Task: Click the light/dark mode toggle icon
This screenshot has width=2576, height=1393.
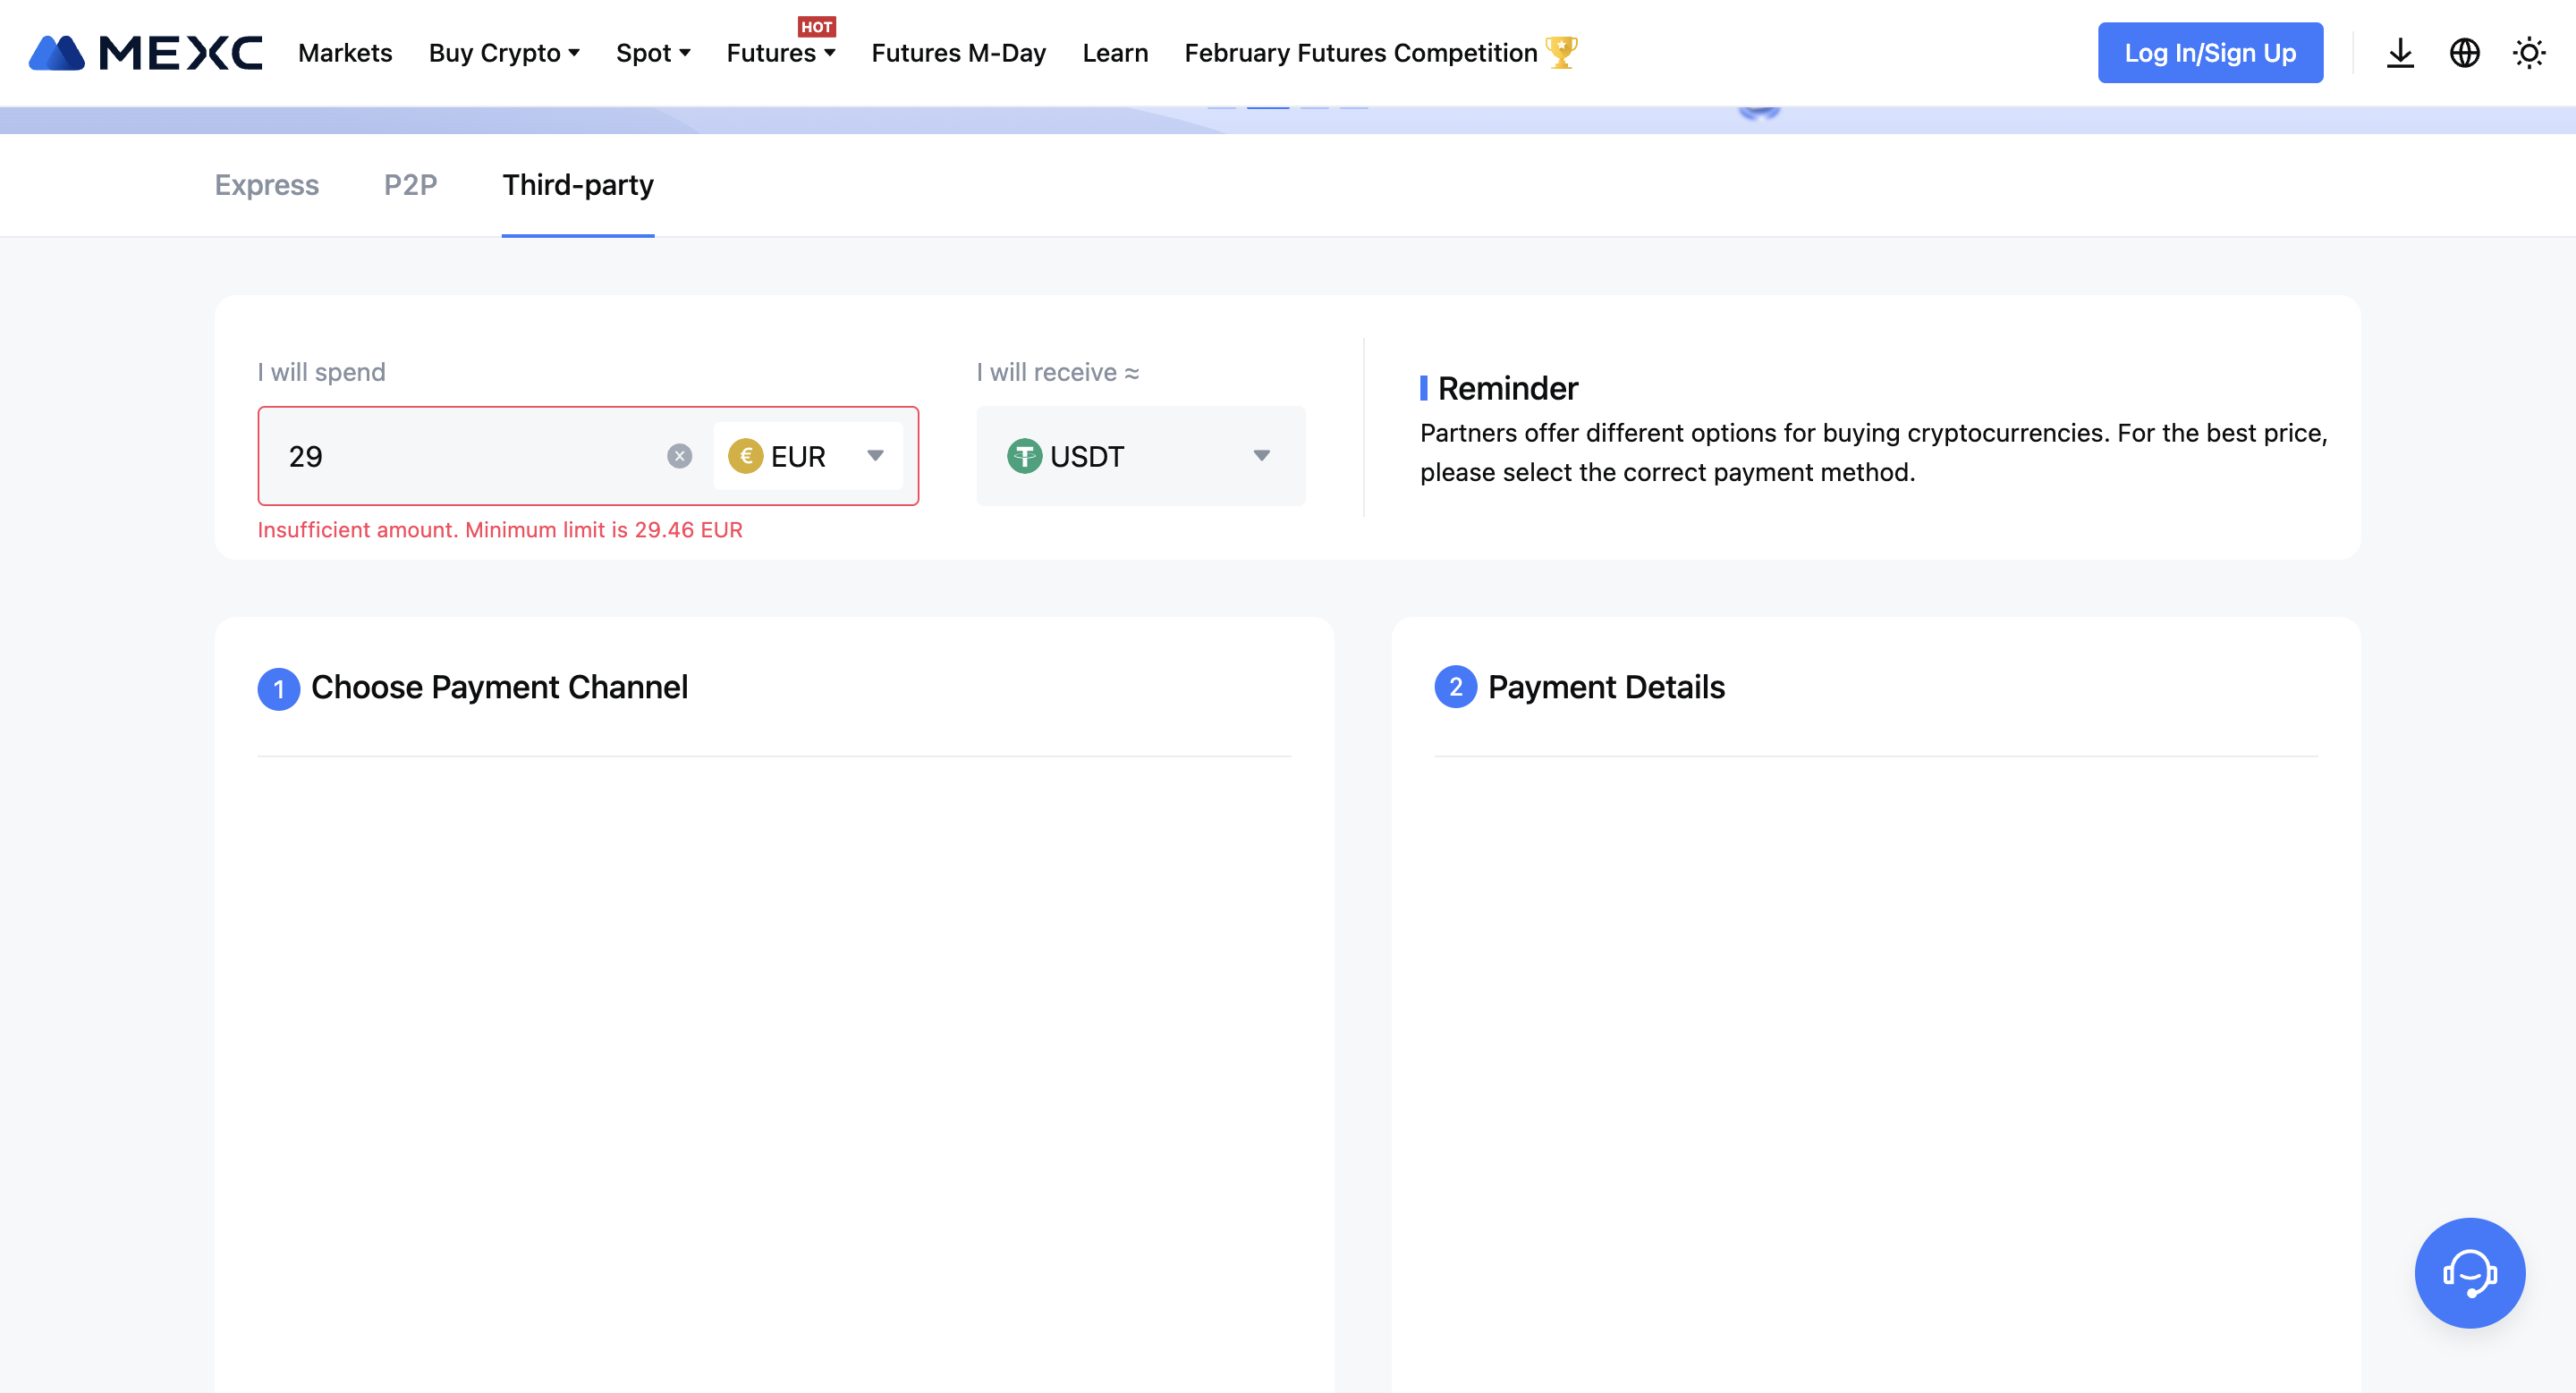Action: coord(2528,52)
